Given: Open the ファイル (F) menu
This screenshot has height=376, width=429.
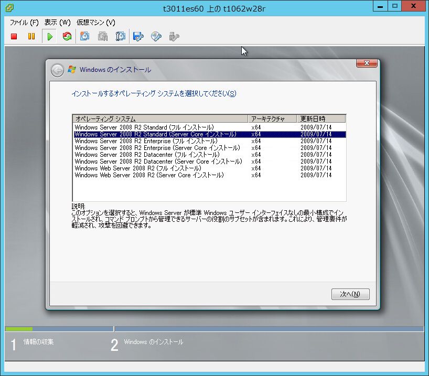Looking at the screenshot, I should click(24, 23).
